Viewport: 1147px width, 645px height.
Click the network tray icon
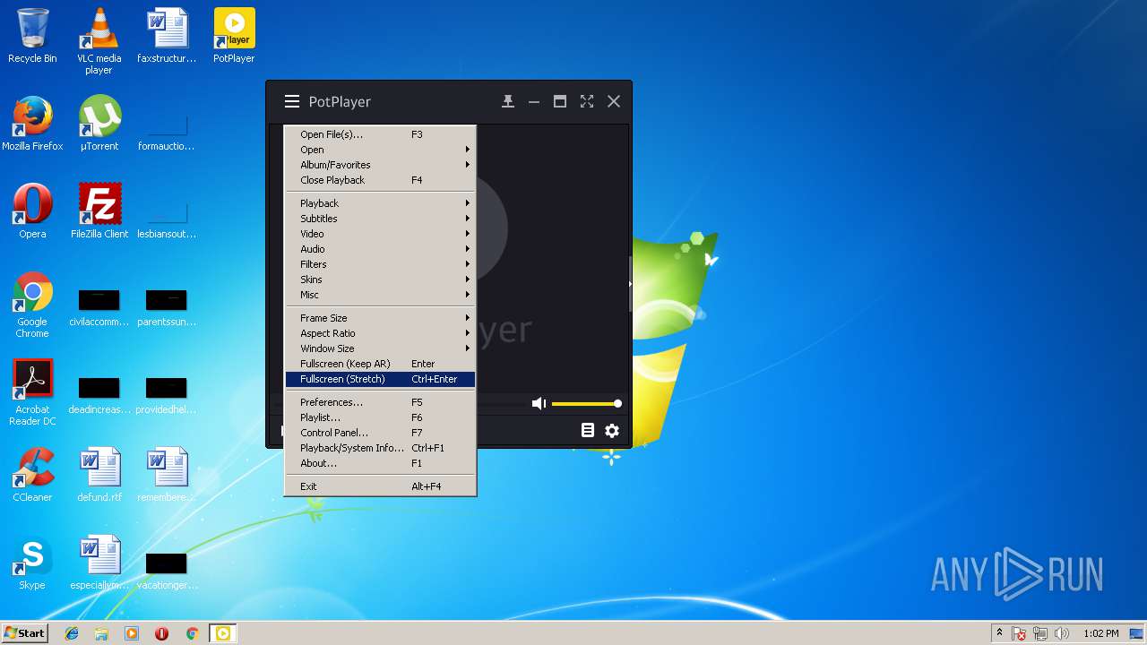point(1040,633)
